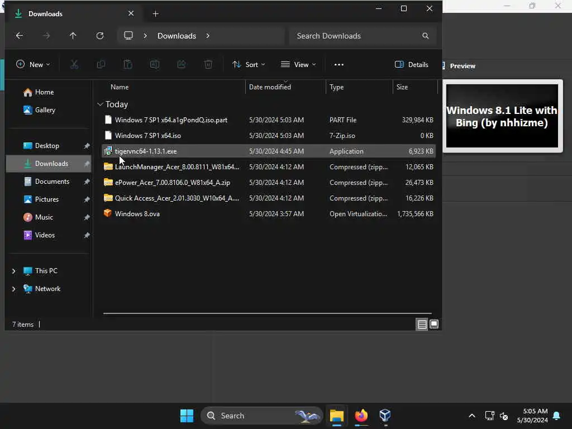Add a new tab with plus
The image size is (572, 429).
(x=155, y=14)
